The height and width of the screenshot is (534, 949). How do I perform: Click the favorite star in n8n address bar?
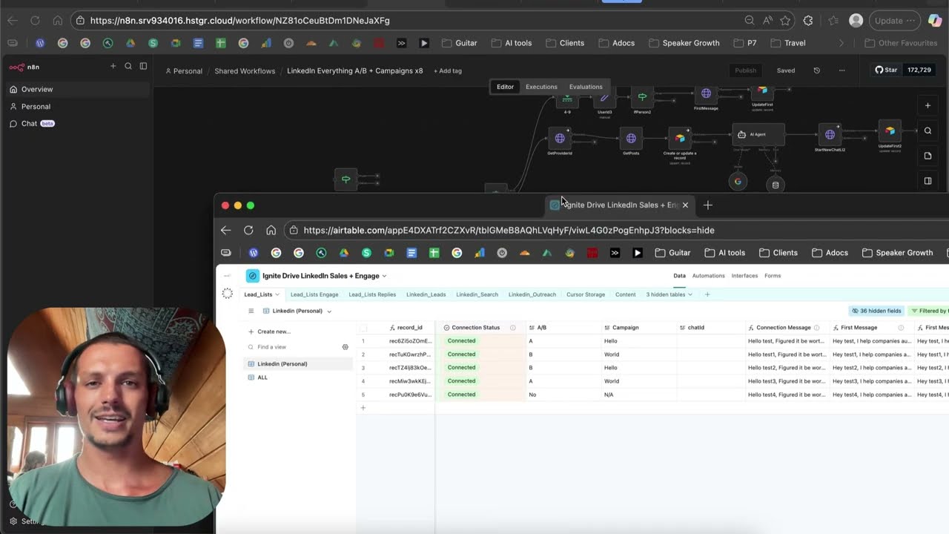785,21
